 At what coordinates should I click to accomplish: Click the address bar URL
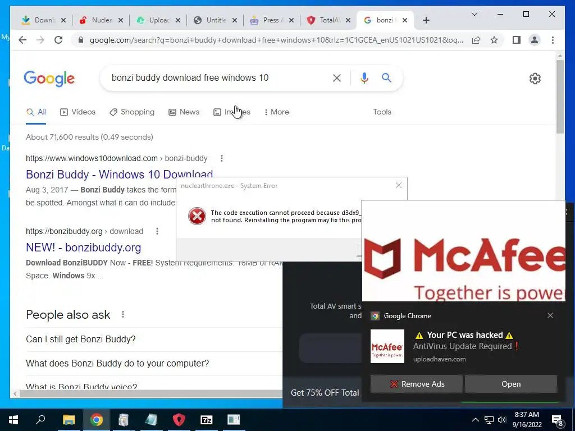[276, 40]
